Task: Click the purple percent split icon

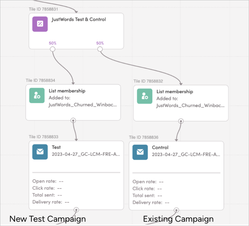Action: pos(40,24)
